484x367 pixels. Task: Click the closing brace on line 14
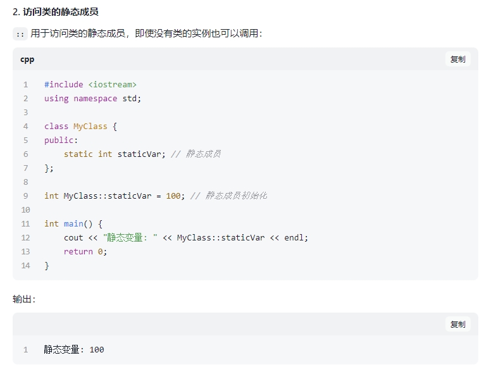(x=47, y=266)
